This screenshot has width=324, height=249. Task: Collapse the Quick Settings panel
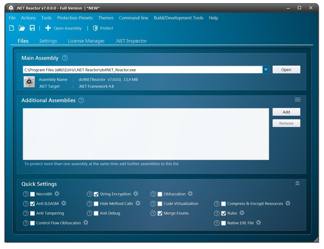click(x=298, y=183)
